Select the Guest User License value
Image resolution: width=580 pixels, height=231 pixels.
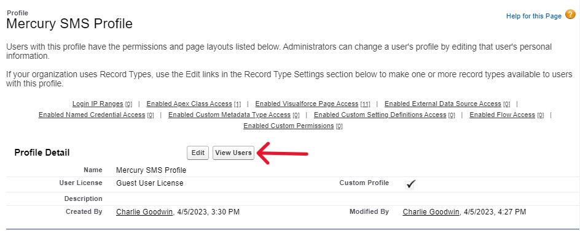(x=150, y=183)
